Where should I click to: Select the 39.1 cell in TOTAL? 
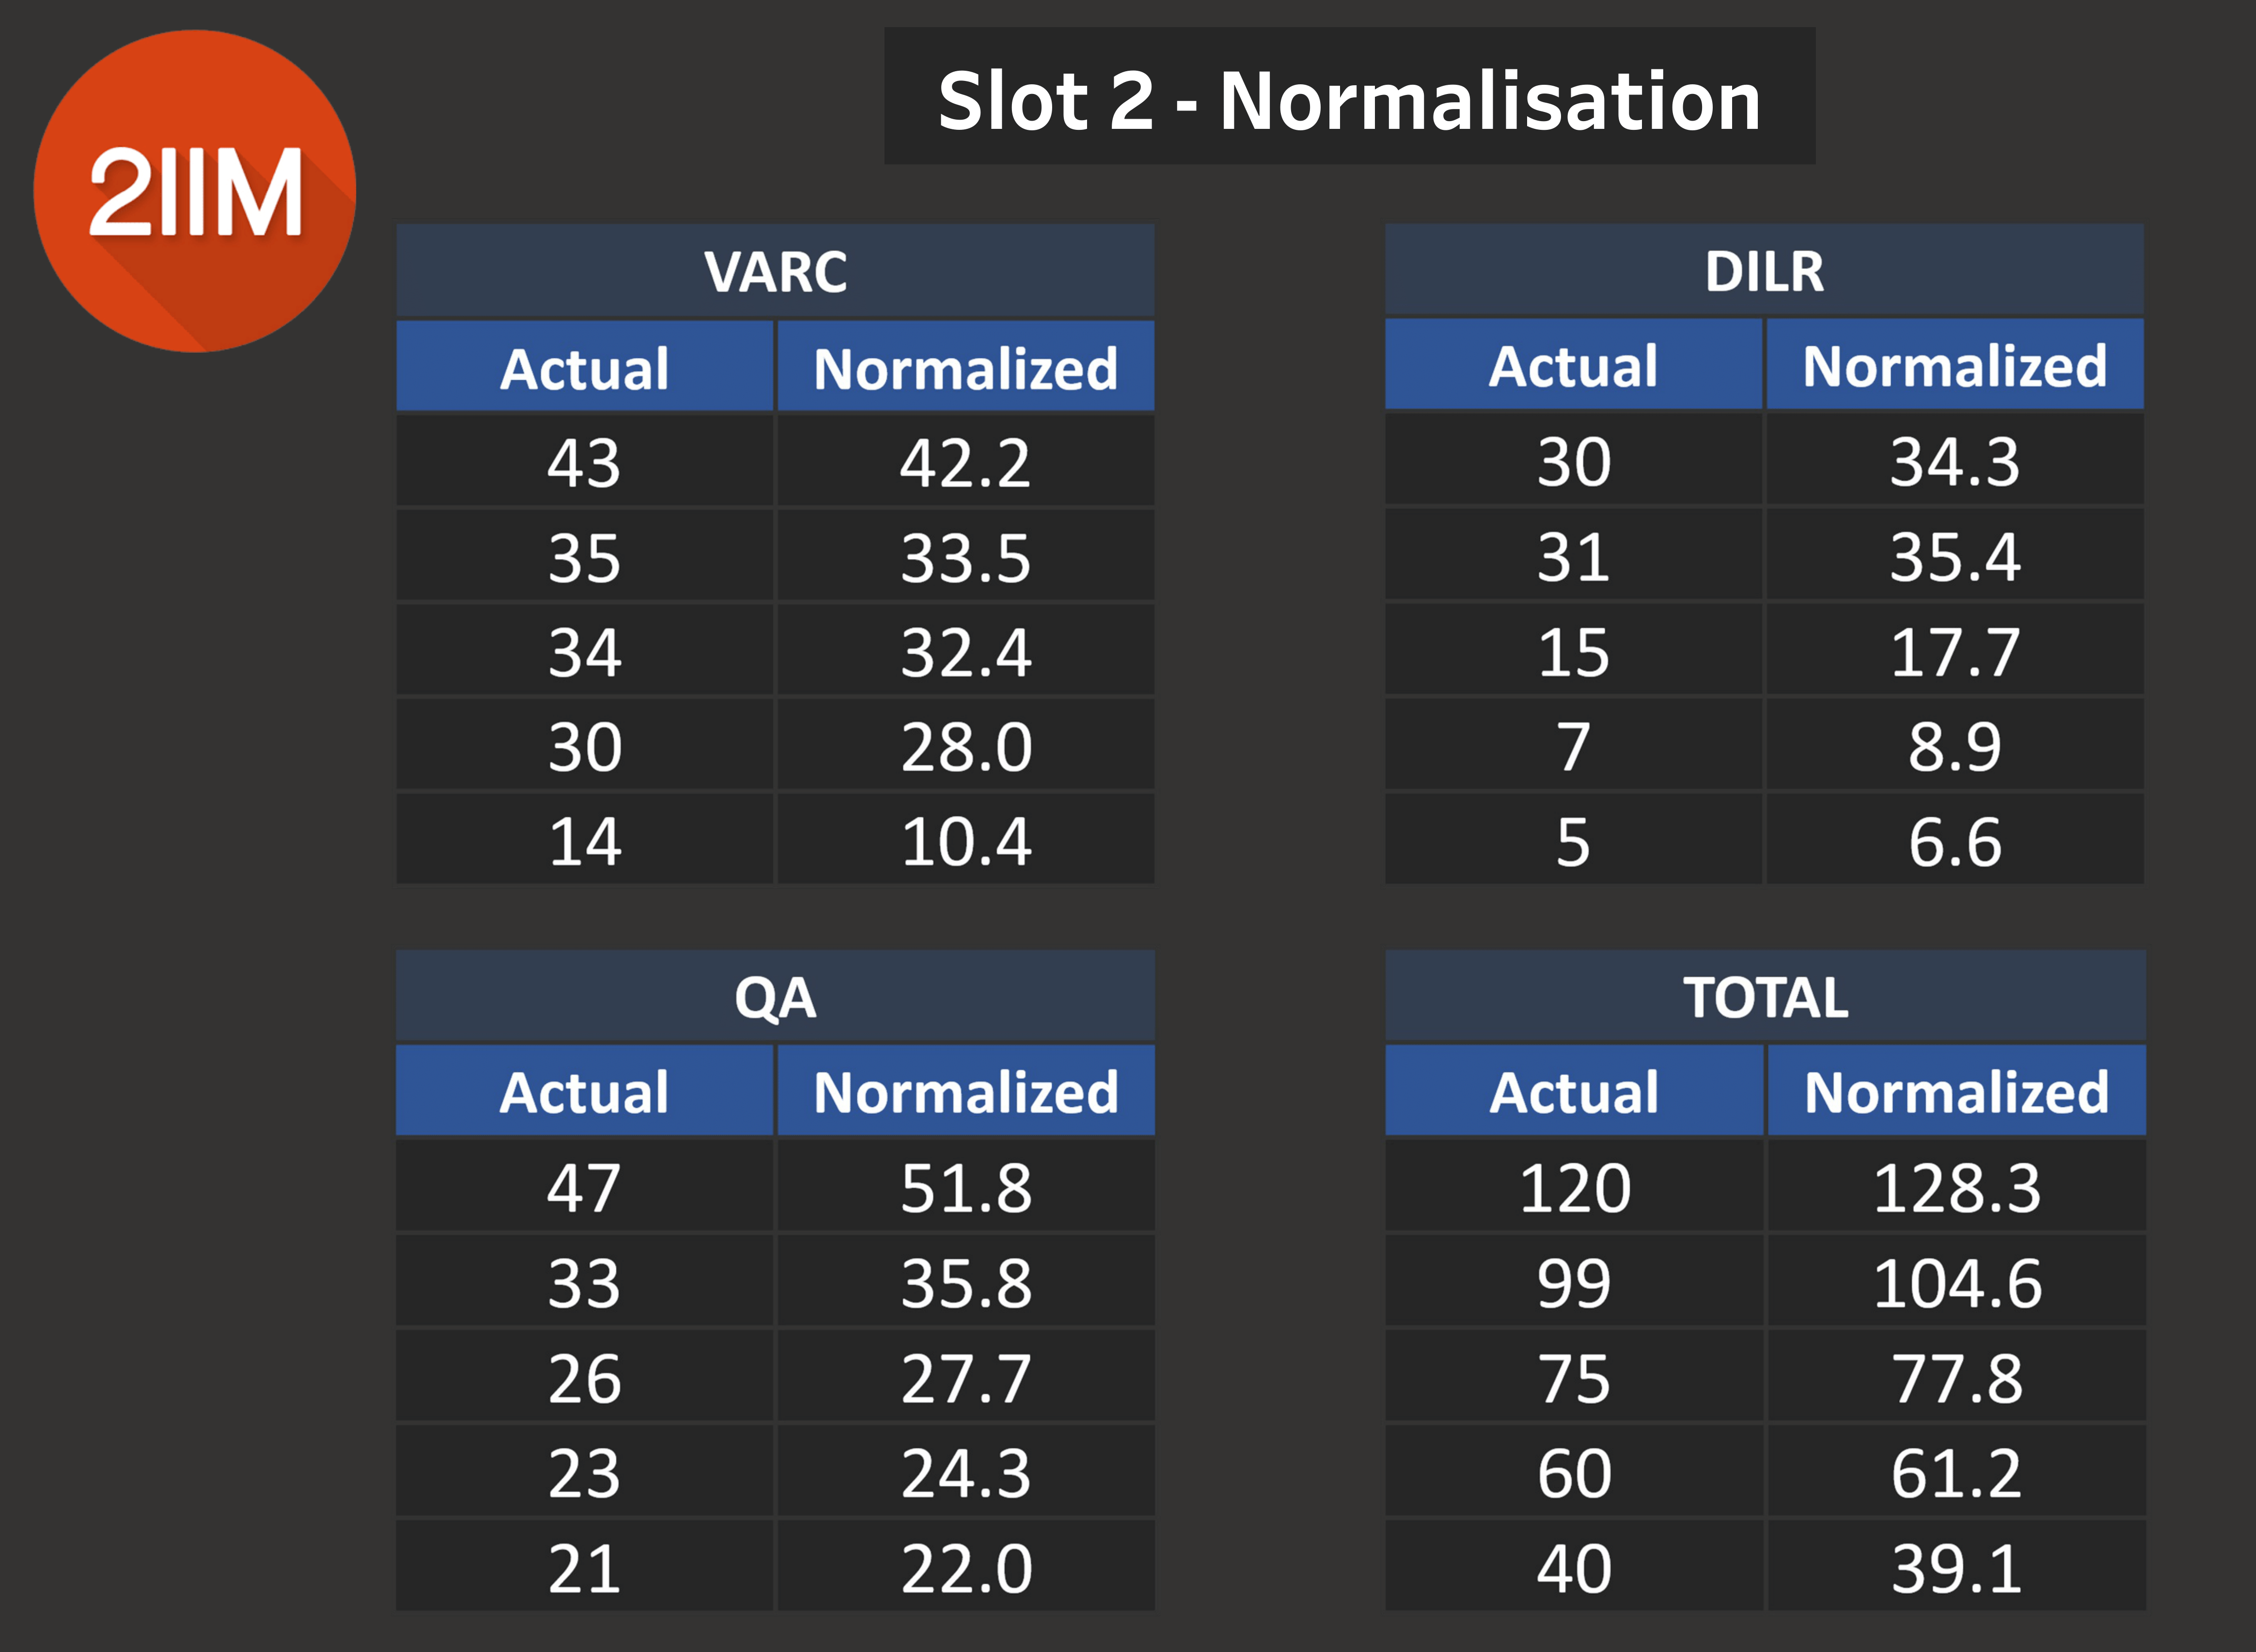pyautogui.click(x=1956, y=1567)
